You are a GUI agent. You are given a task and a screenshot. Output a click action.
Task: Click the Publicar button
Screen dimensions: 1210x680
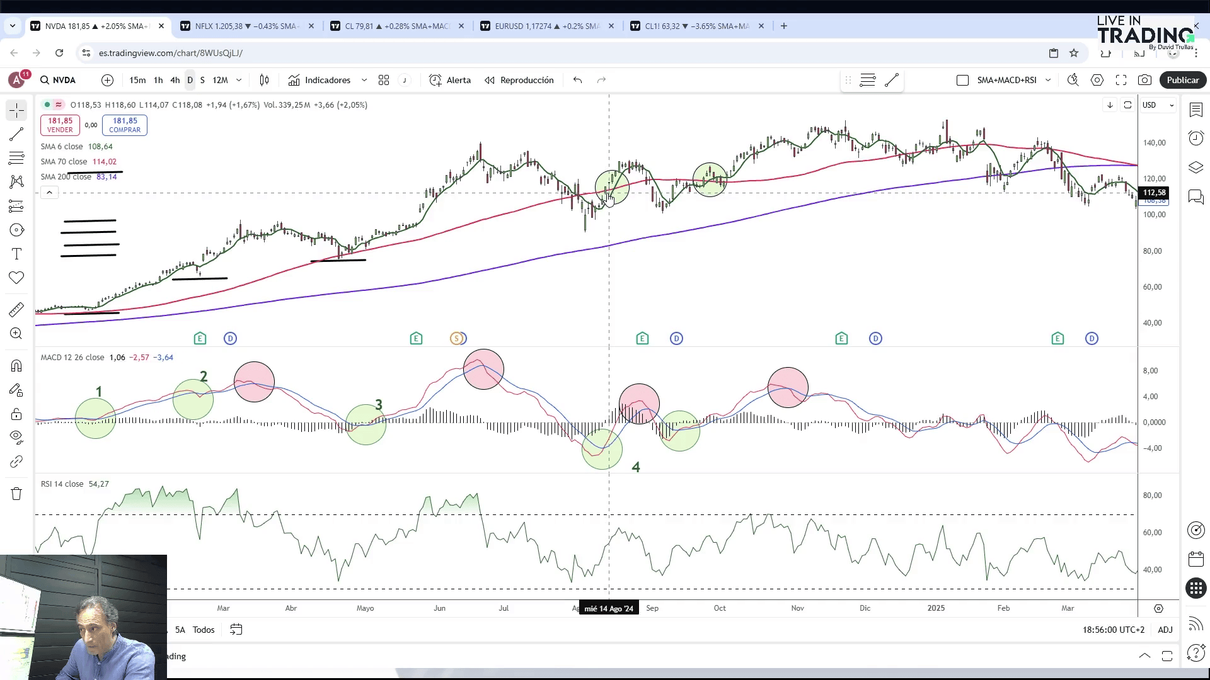point(1182,80)
